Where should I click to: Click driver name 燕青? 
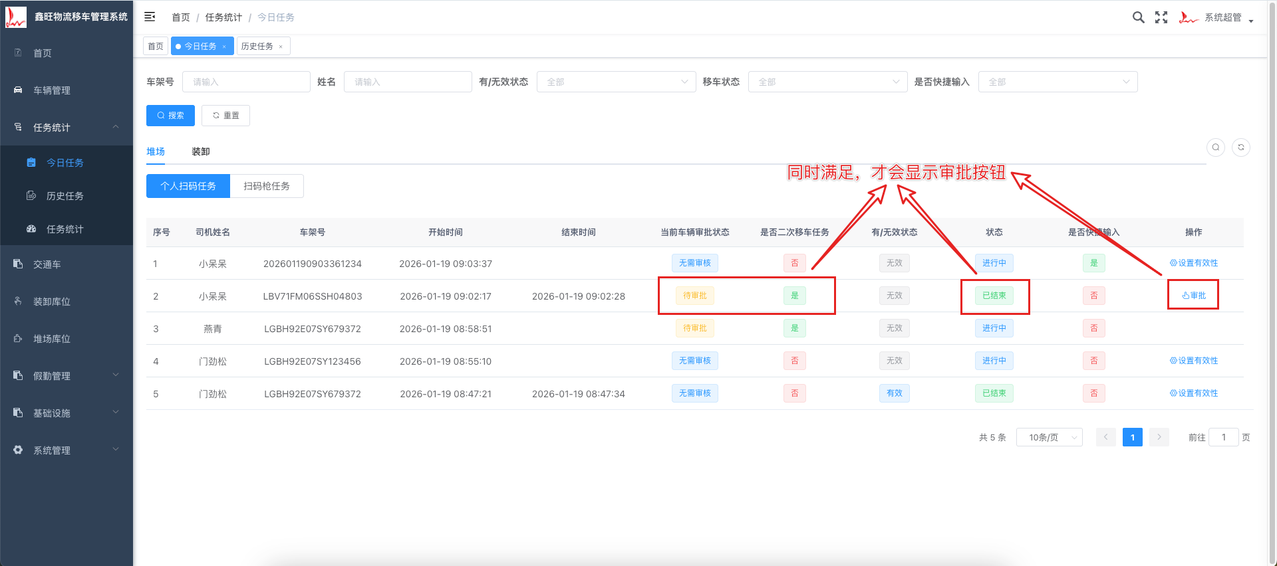213,329
